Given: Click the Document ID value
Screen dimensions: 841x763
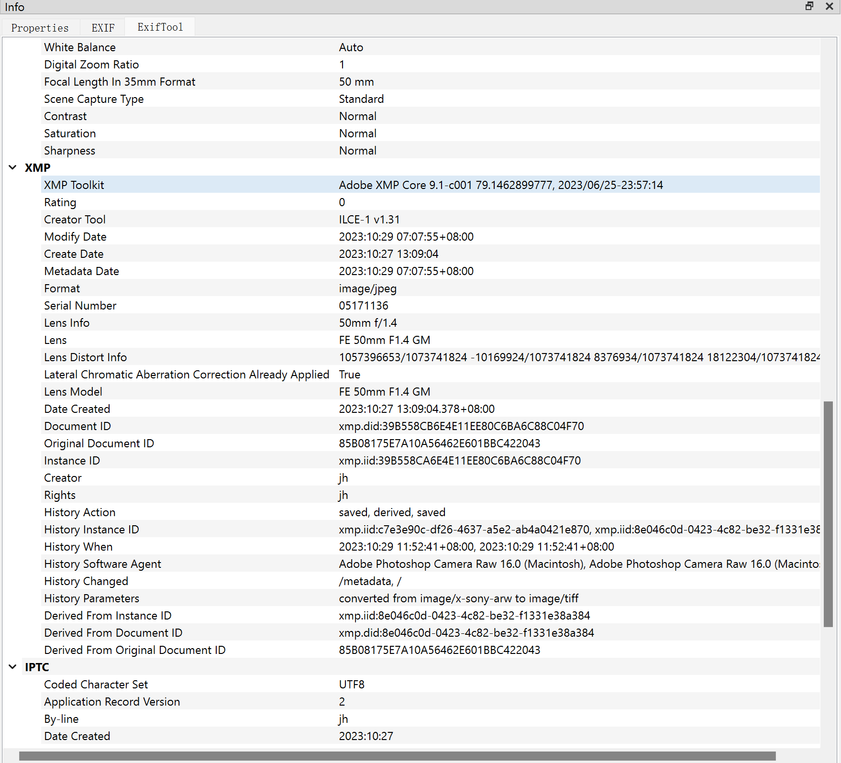Looking at the screenshot, I should click(461, 426).
